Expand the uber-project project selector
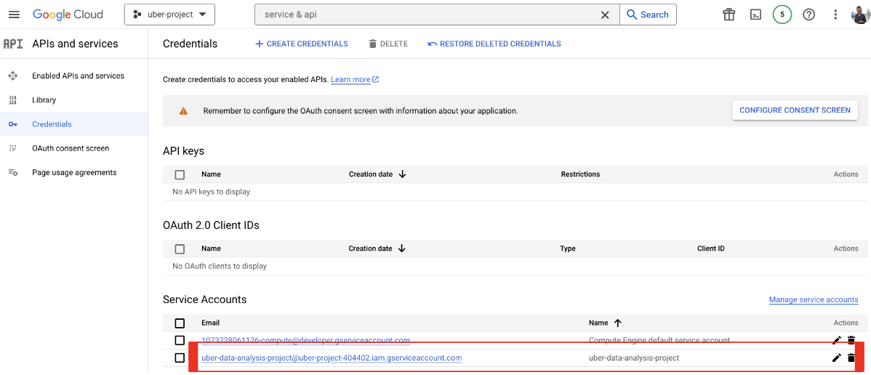 (169, 15)
